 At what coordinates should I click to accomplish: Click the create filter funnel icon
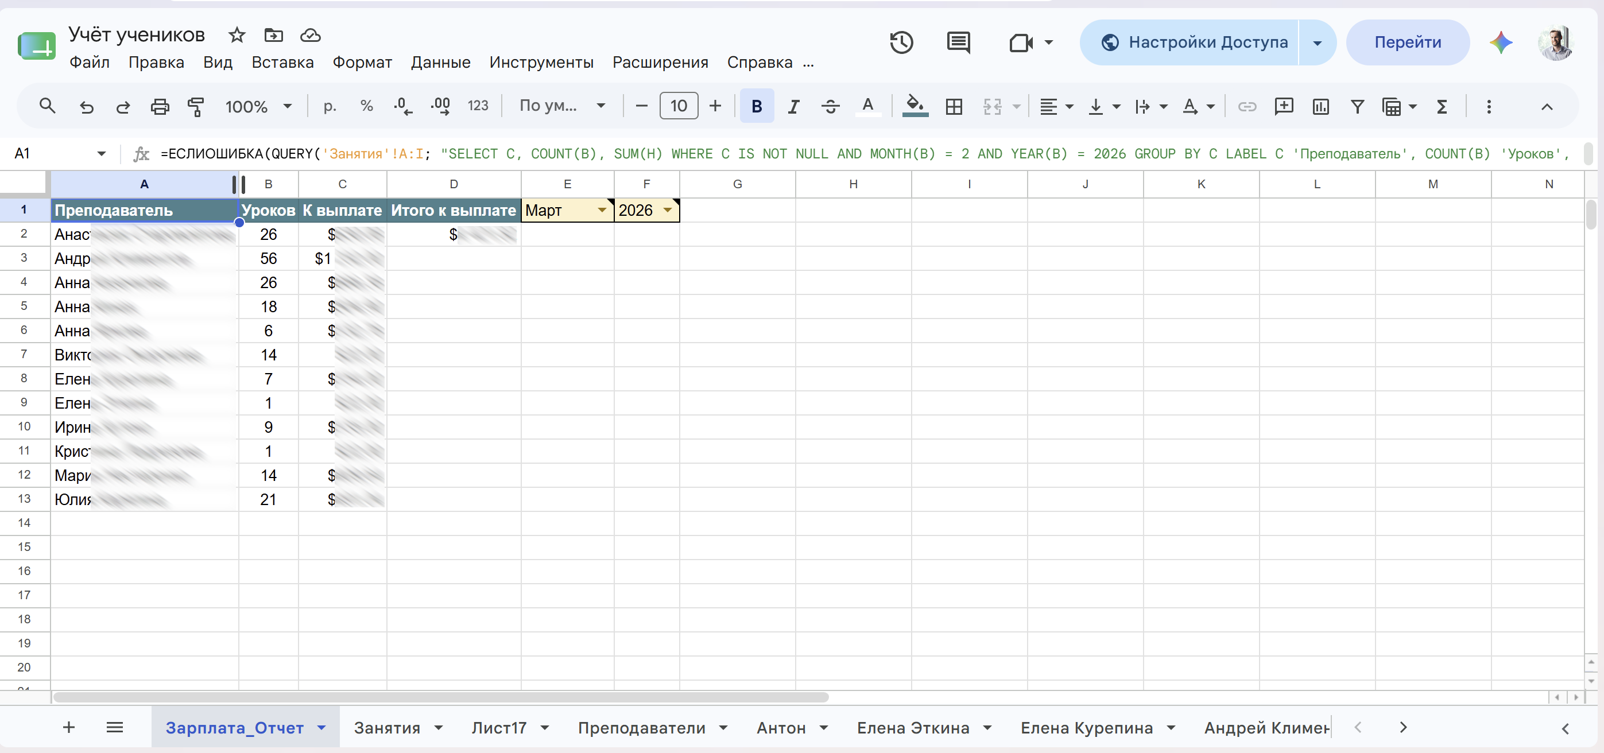coord(1357,106)
